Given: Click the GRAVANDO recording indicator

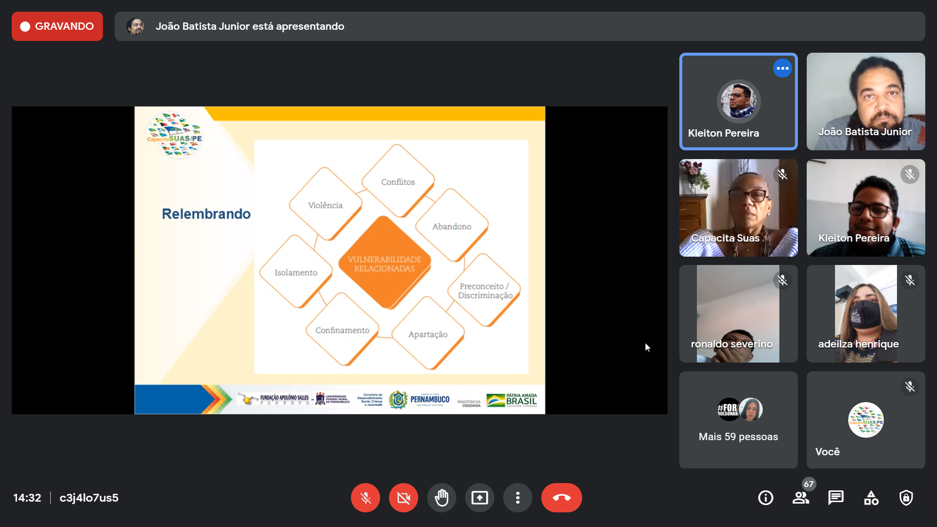Looking at the screenshot, I should point(57,26).
